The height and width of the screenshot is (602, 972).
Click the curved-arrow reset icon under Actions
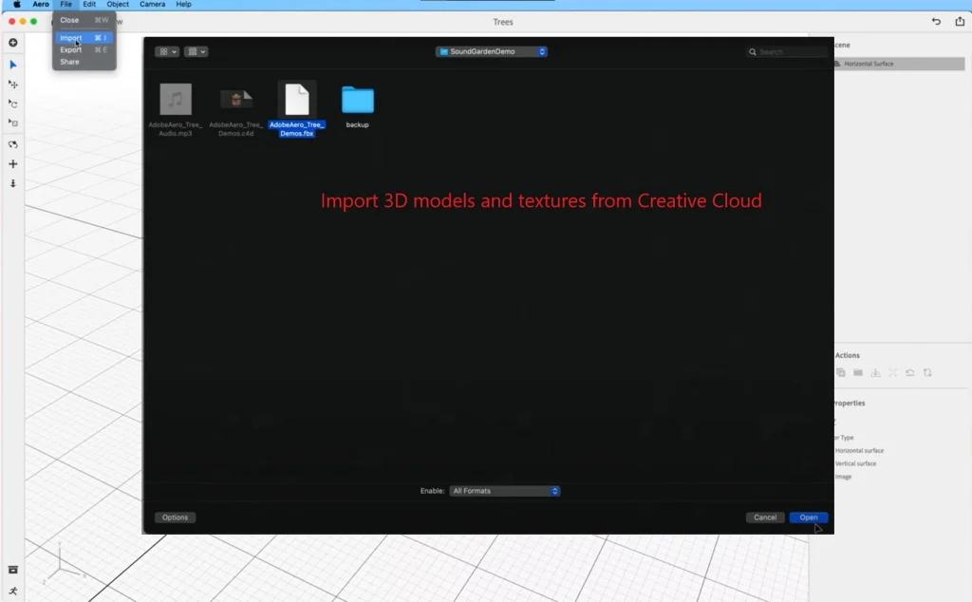tap(910, 372)
